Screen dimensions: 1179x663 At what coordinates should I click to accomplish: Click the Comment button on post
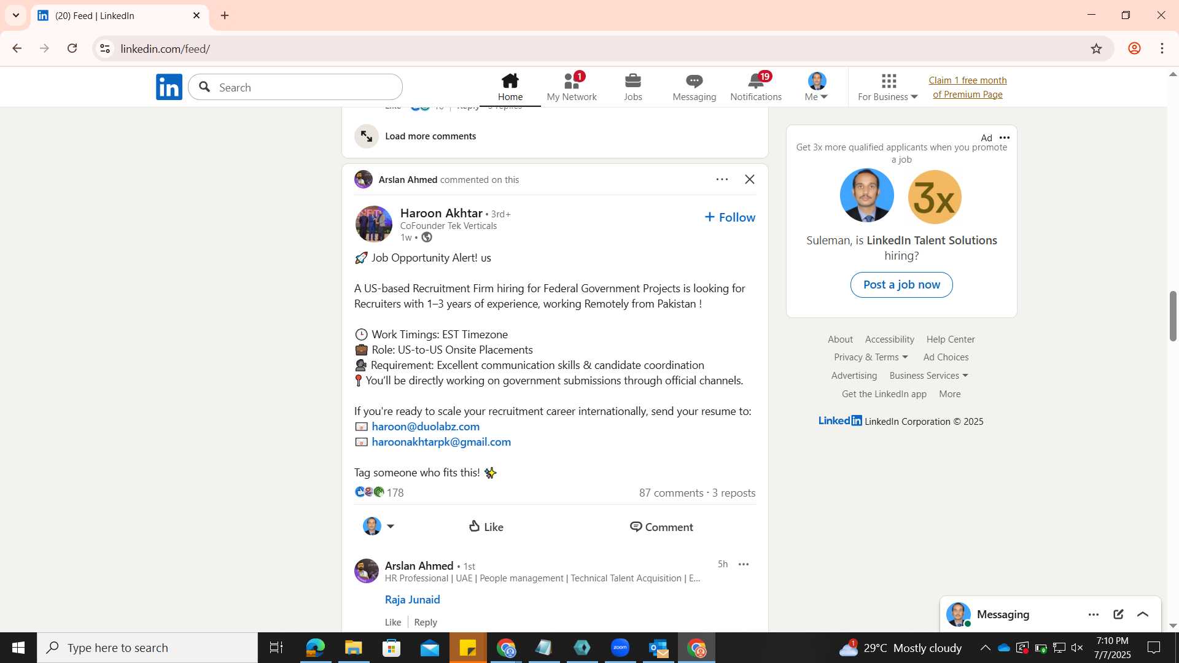tap(661, 527)
